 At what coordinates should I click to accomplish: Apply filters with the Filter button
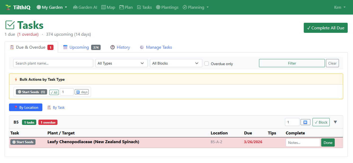point(292,63)
